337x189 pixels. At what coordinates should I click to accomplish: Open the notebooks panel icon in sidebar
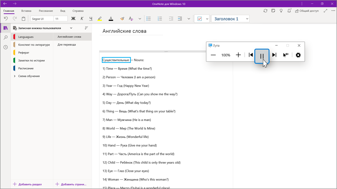[5, 28]
